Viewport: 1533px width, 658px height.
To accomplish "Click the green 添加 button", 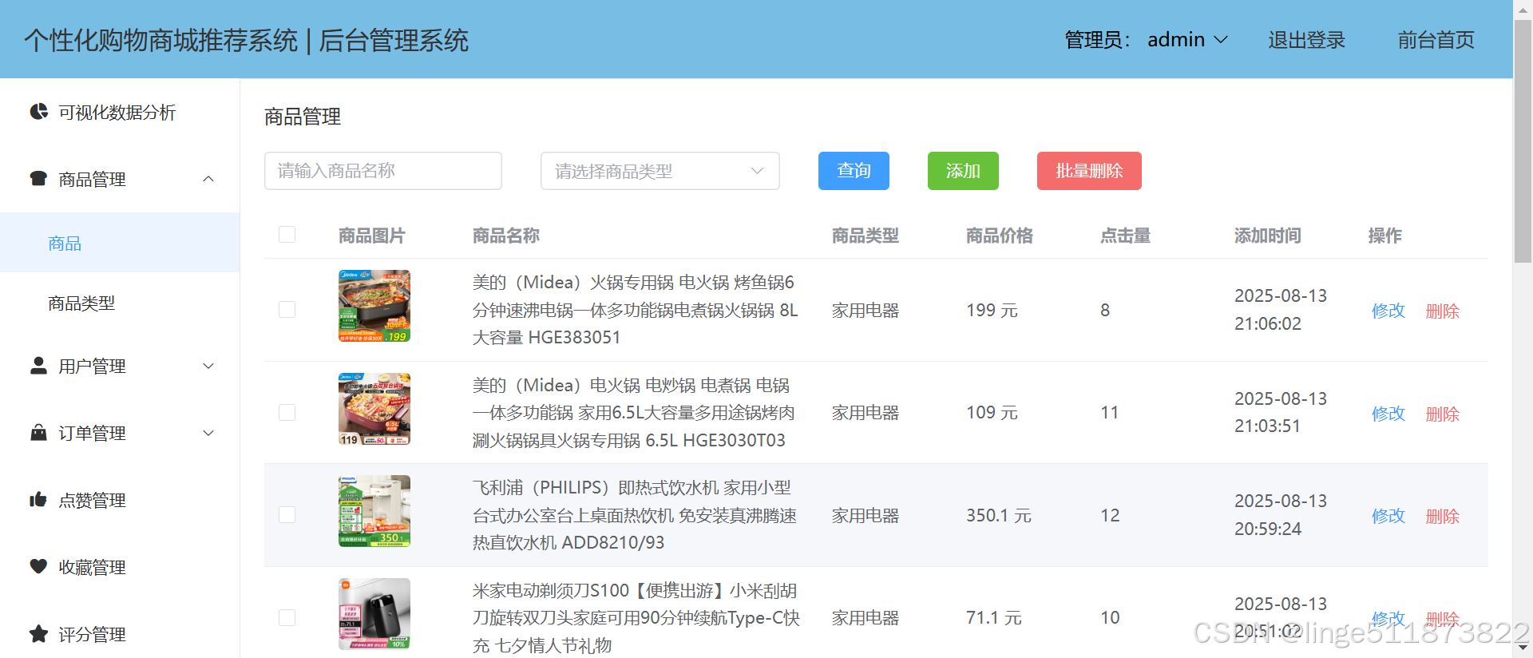I will [963, 171].
